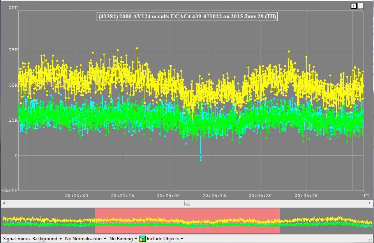This screenshot has height=243, width=374.
Task: Click the minus zoom-out button
Action: [x=361, y=6]
